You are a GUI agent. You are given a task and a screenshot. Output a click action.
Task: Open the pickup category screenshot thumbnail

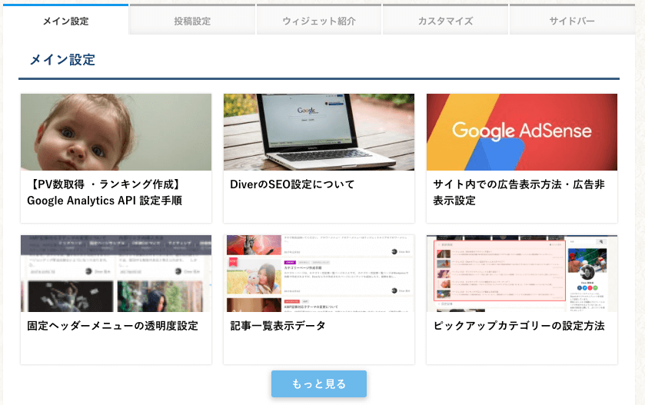tap(522, 274)
